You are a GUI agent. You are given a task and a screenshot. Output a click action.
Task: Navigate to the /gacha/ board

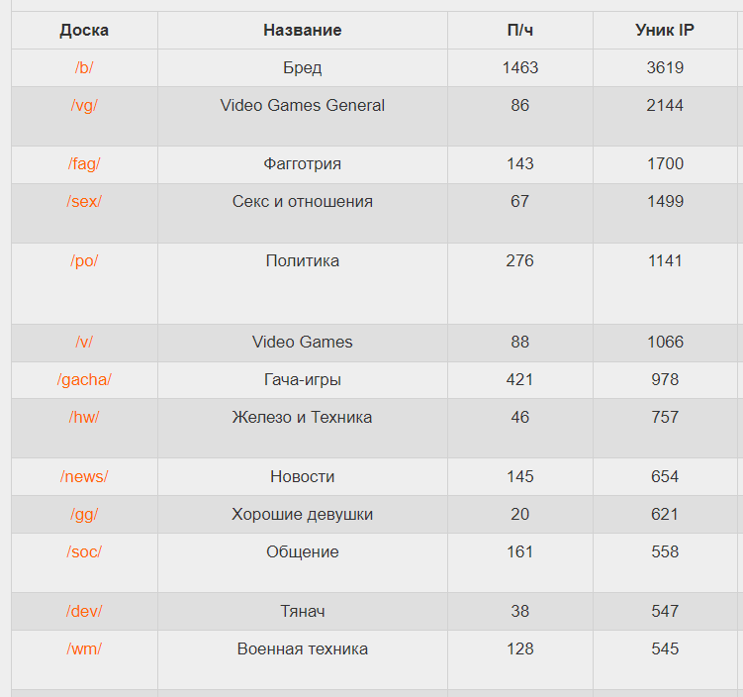point(84,380)
